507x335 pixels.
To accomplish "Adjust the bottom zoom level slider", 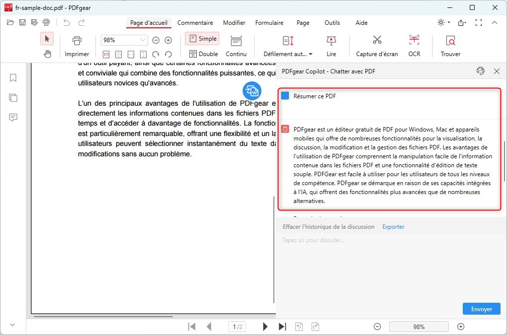I will [419, 327].
